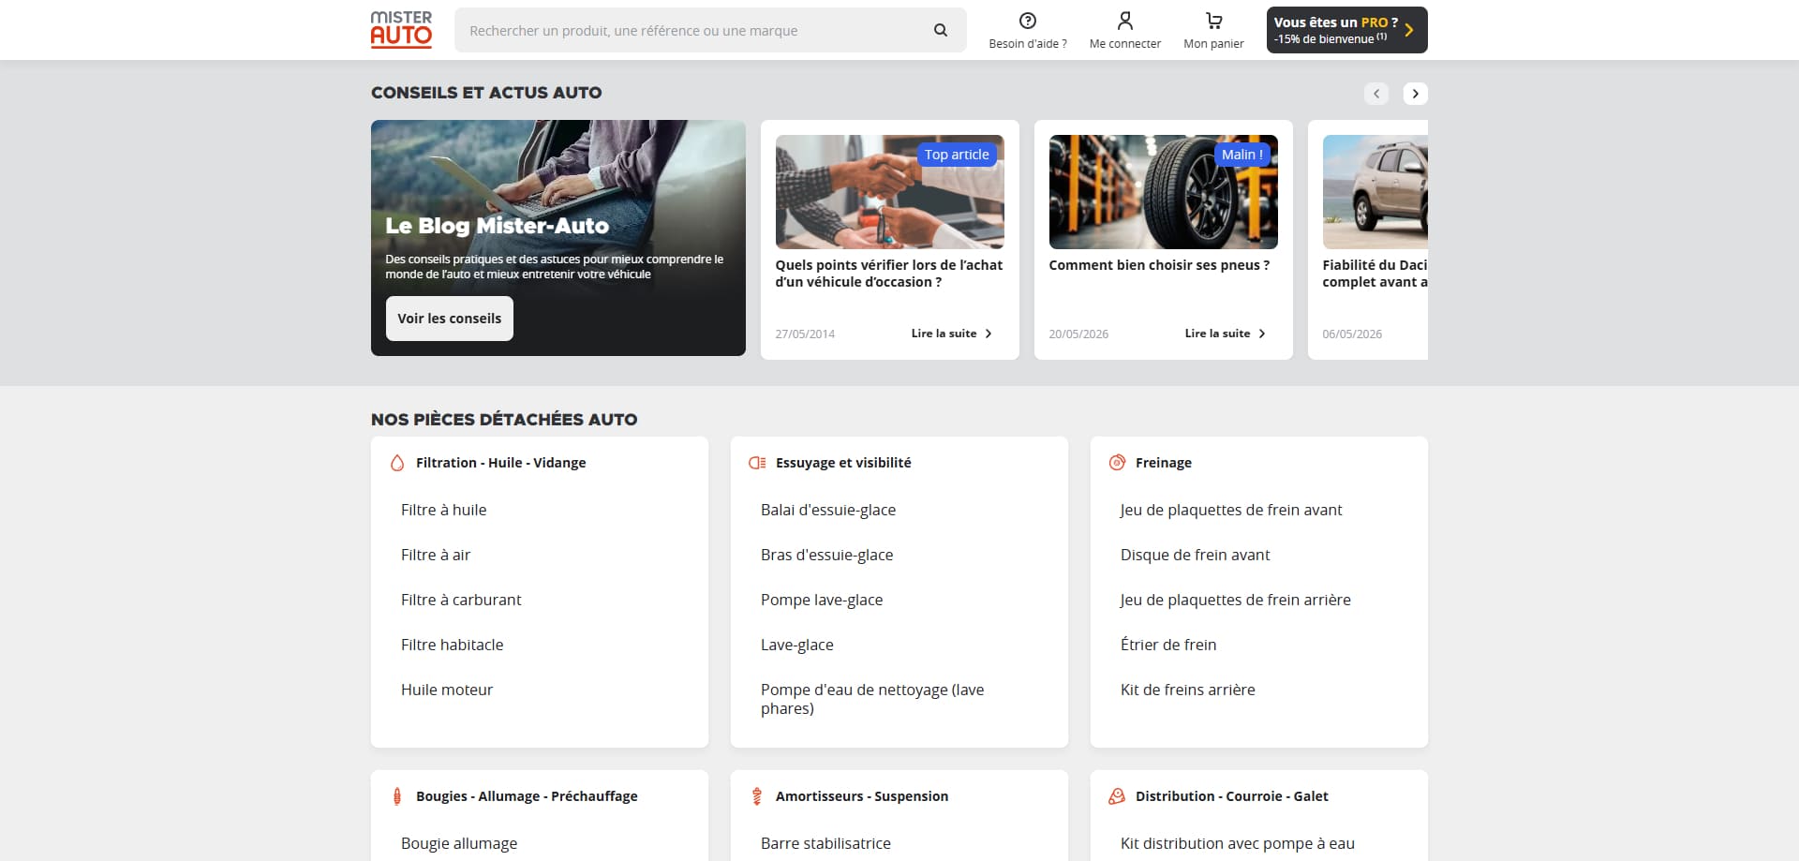
Task: Click the Top article badge
Action: coord(957,155)
